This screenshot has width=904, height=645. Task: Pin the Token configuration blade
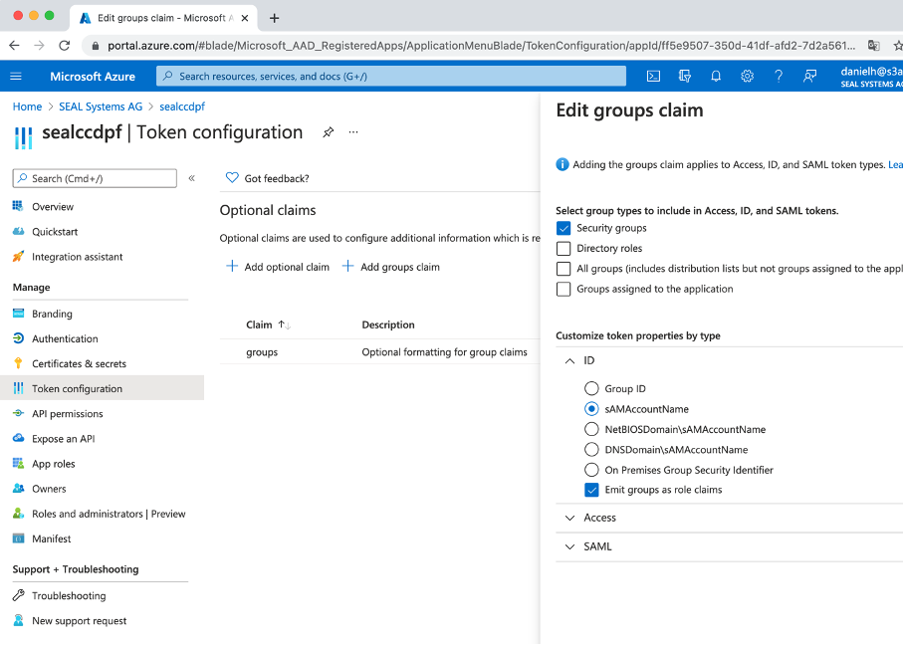[x=329, y=131]
